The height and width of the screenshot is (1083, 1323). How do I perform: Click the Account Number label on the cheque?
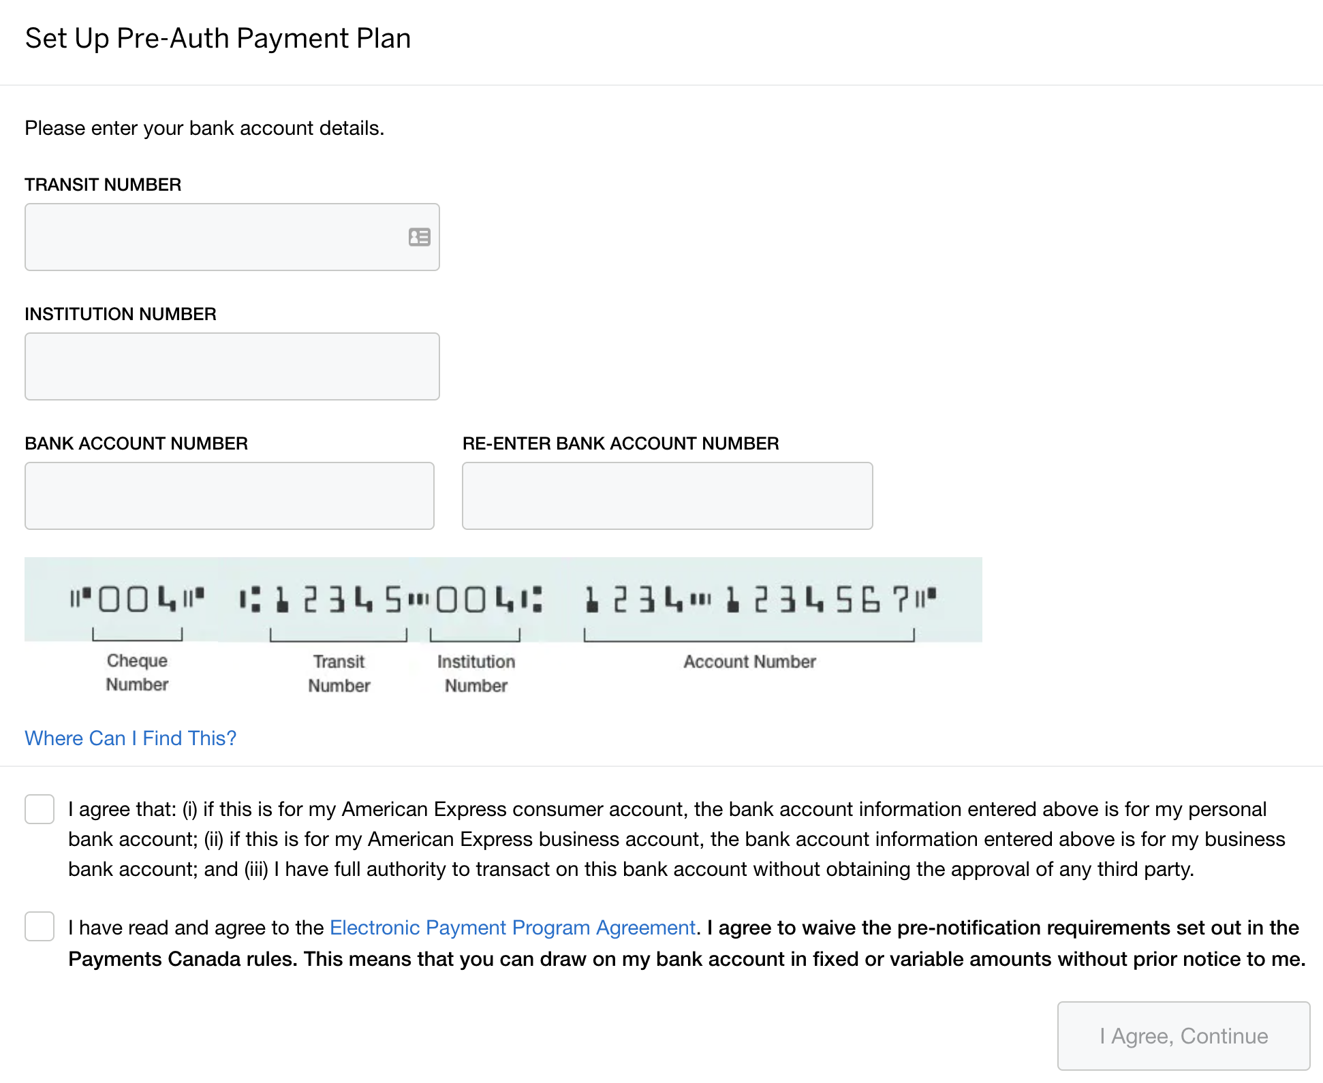coord(749,661)
